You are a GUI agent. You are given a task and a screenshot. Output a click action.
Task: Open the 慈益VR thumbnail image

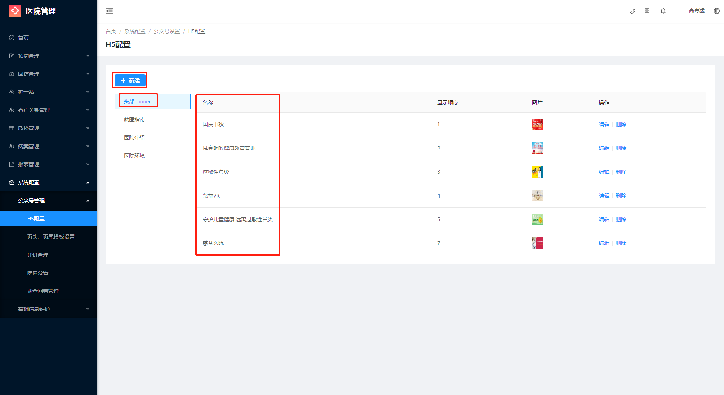[x=538, y=196]
